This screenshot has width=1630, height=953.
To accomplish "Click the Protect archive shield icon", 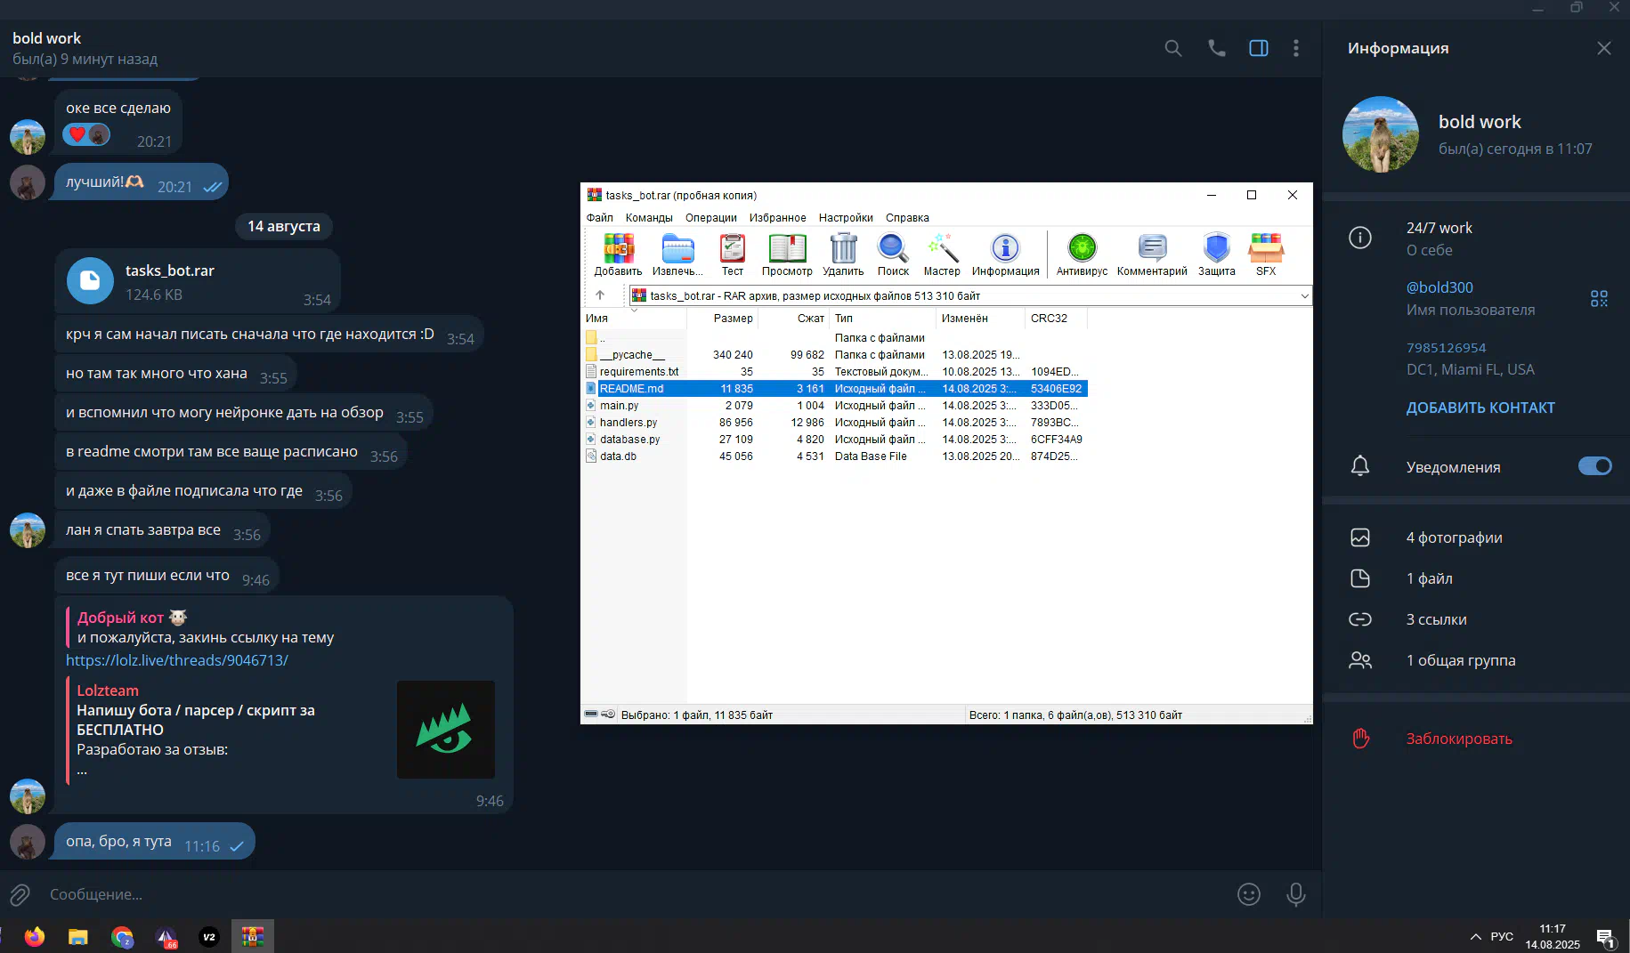I will pos(1216,254).
